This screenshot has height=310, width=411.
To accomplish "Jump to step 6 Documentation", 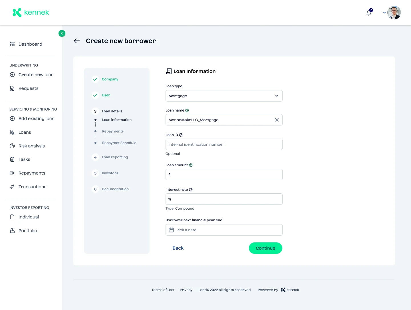I will click(115, 189).
